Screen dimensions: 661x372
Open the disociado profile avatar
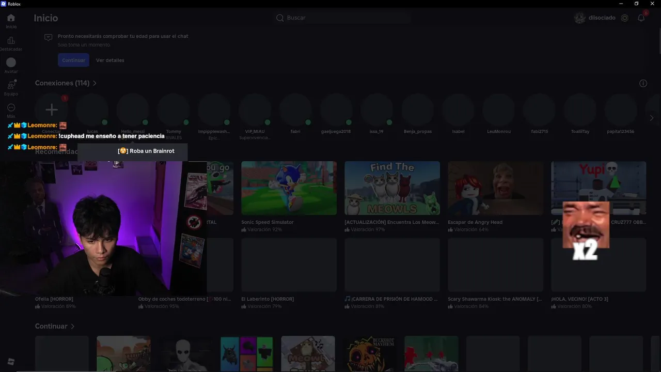(580, 18)
